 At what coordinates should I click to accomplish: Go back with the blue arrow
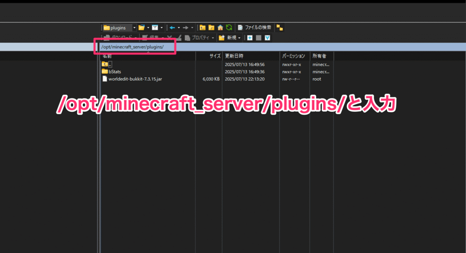172,28
